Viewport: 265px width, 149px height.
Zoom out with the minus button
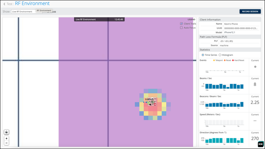tap(7, 143)
